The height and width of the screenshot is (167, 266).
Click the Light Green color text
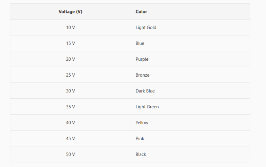[x=147, y=107]
